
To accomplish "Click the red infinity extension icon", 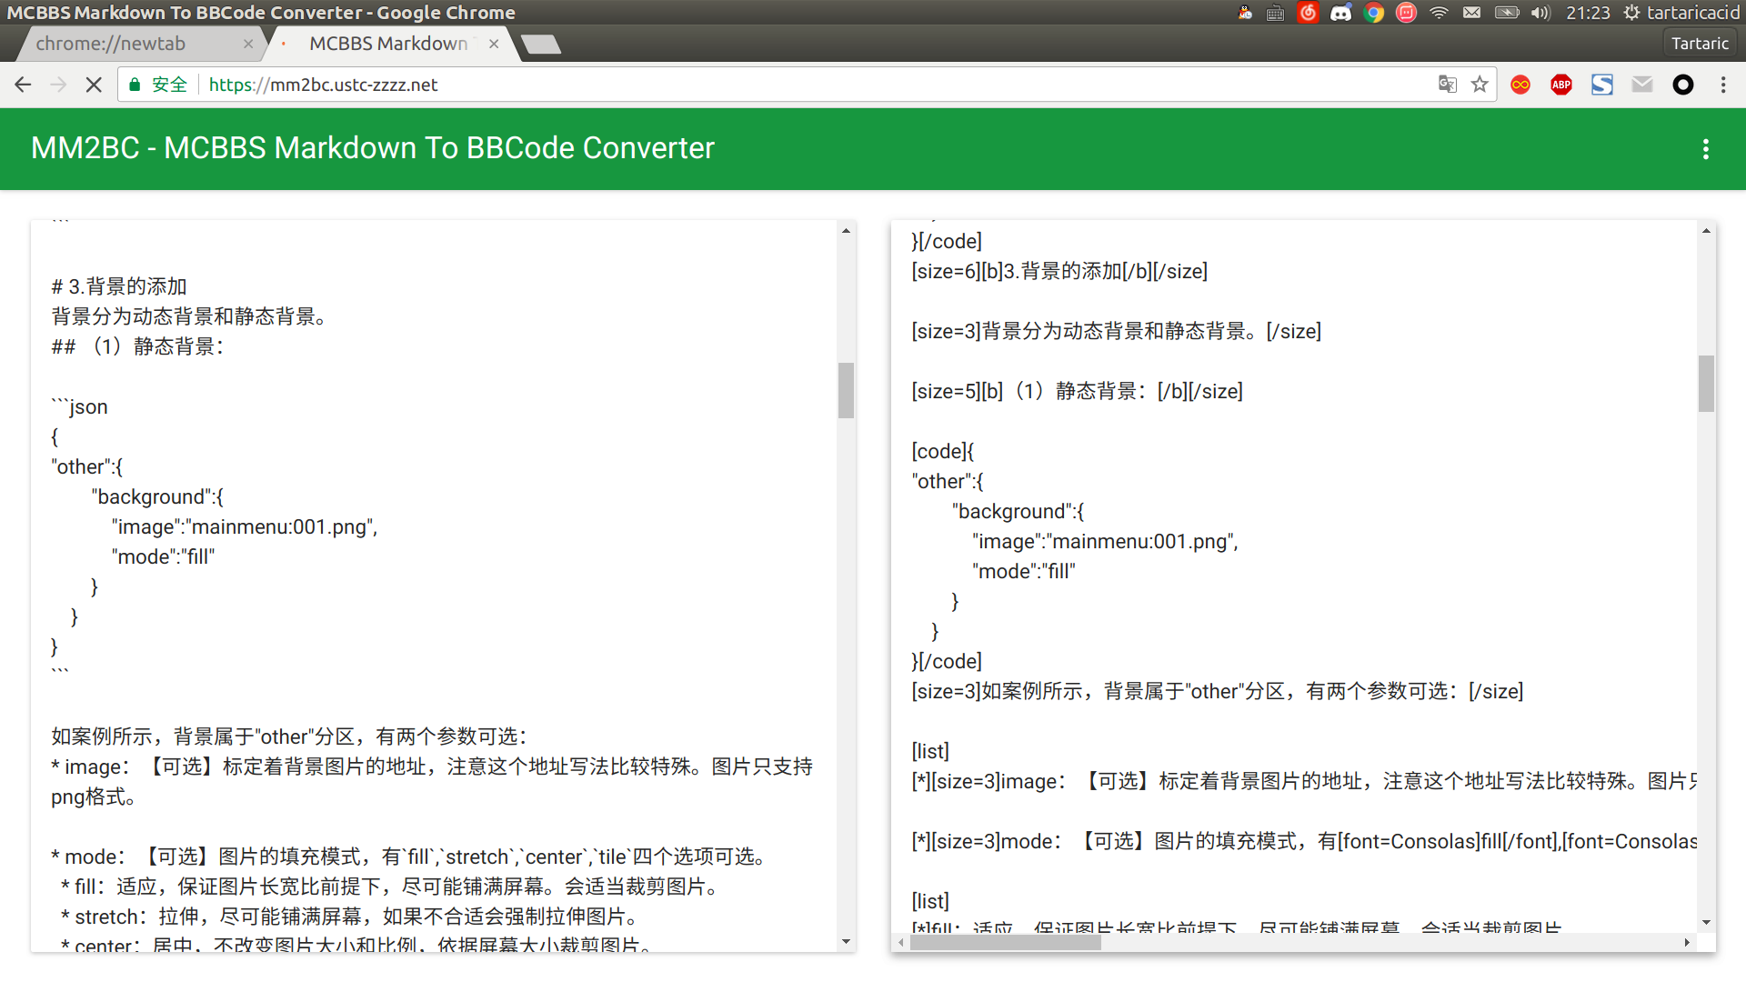I will click(1520, 85).
